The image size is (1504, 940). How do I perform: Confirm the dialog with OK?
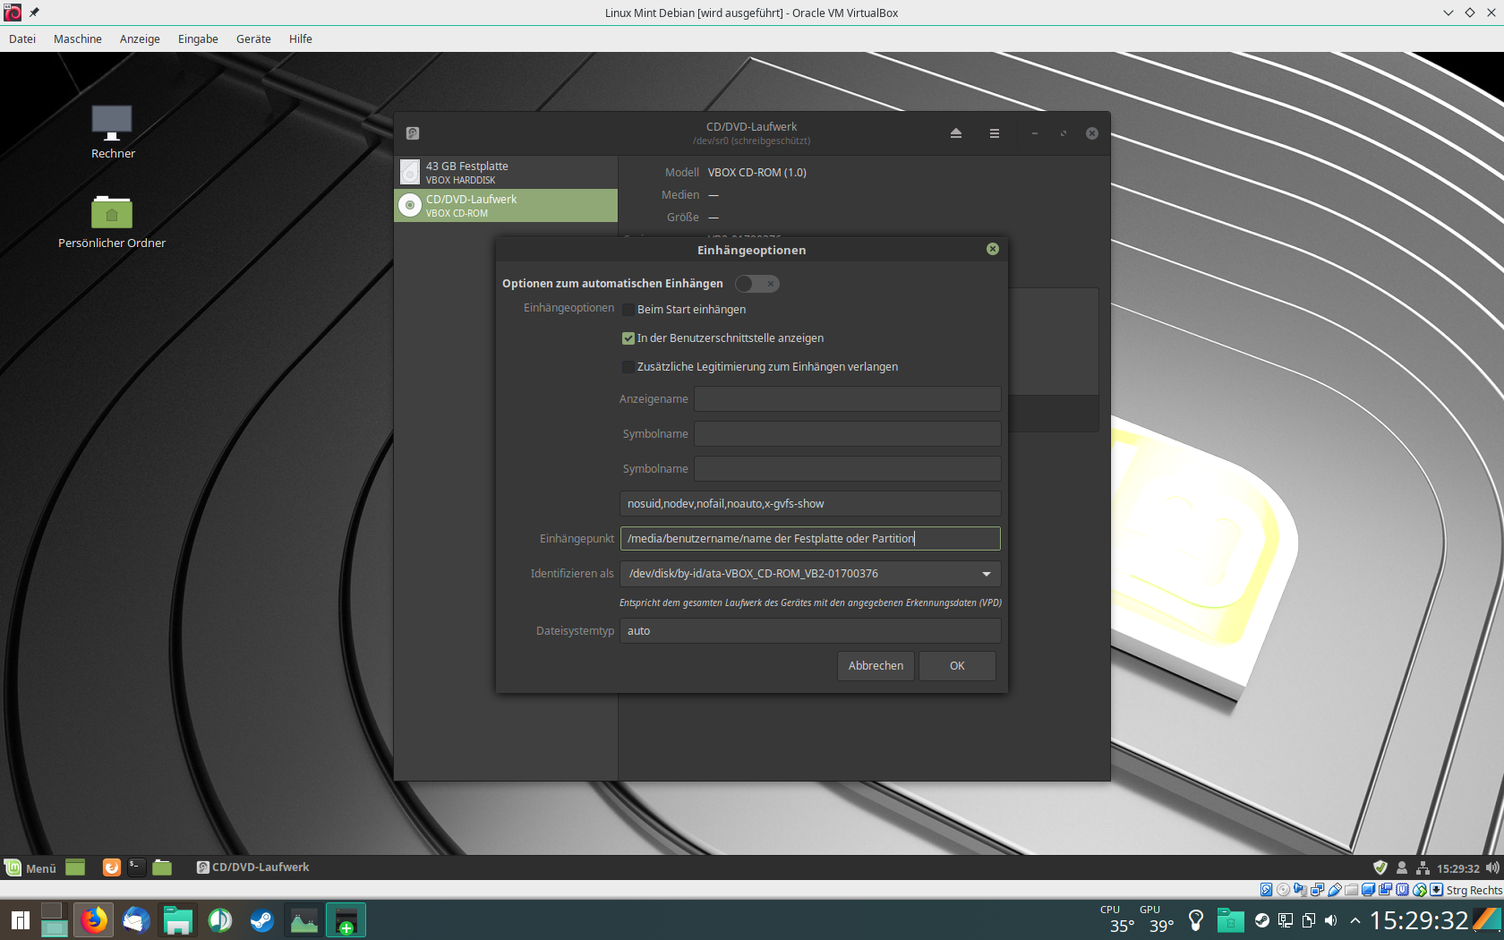click(957, 666)
